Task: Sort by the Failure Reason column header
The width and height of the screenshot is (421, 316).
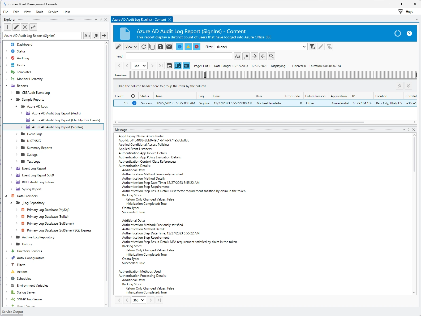Action: (315, 96)
